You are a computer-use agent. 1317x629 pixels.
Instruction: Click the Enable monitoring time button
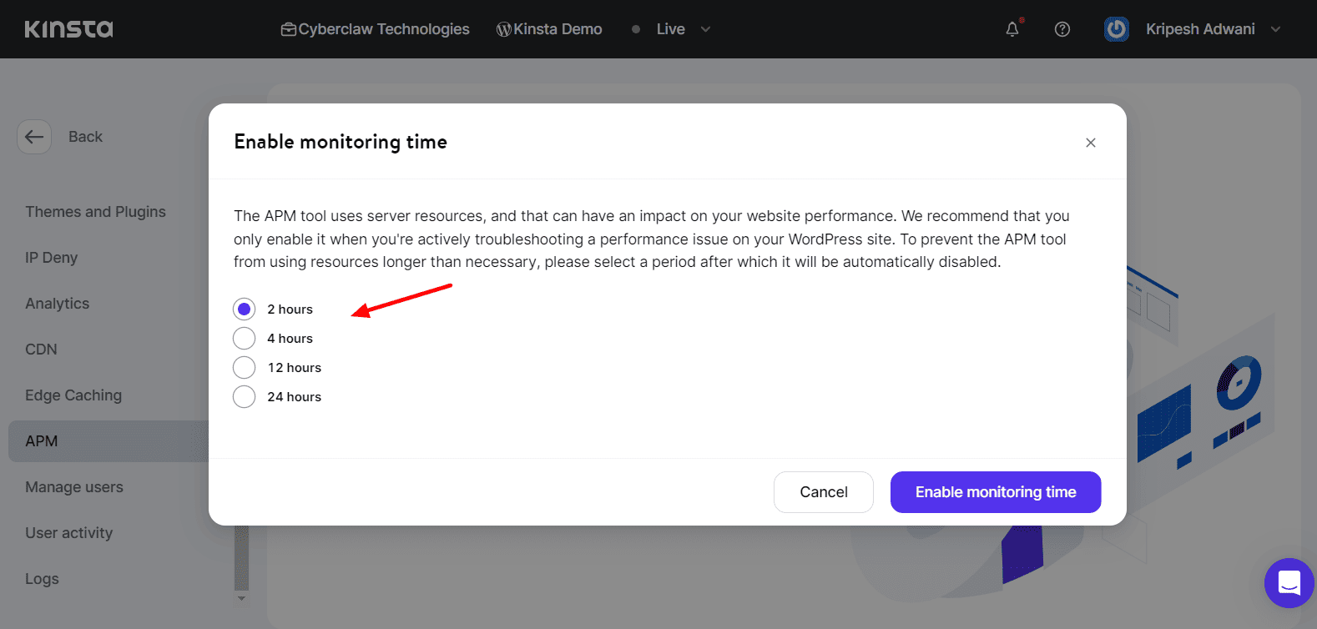click(995, 492)
